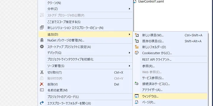The image size is (213, 106).
Task: Click the Del shortcut text
Action: point(117,85)
